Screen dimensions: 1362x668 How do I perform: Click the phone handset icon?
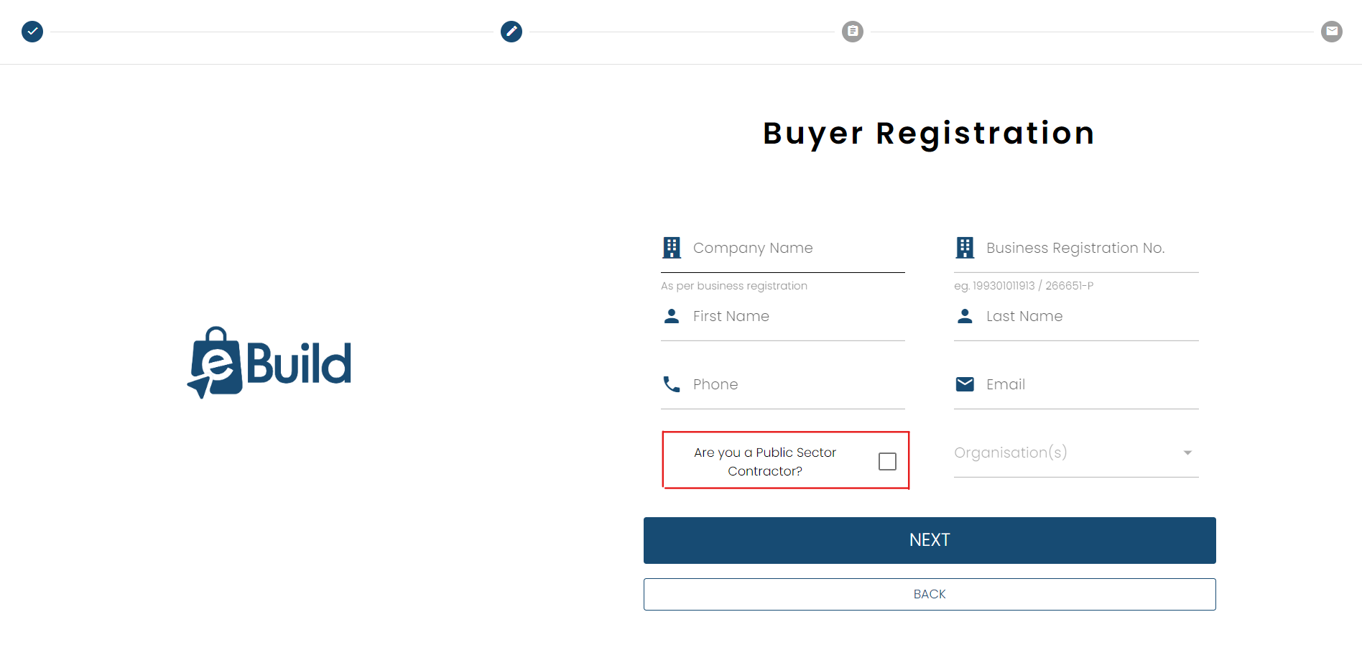[x=672, y=384]
